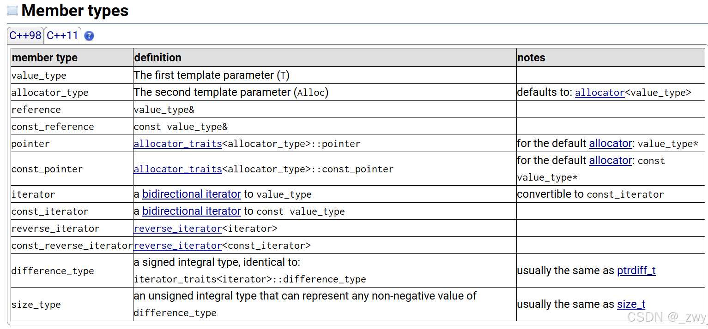
Task: Open bidirectional iterator link in iterator row
Action: [192, 194]
